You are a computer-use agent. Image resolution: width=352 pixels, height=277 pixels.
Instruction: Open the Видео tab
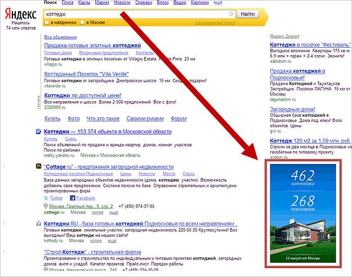coord(180,2)
